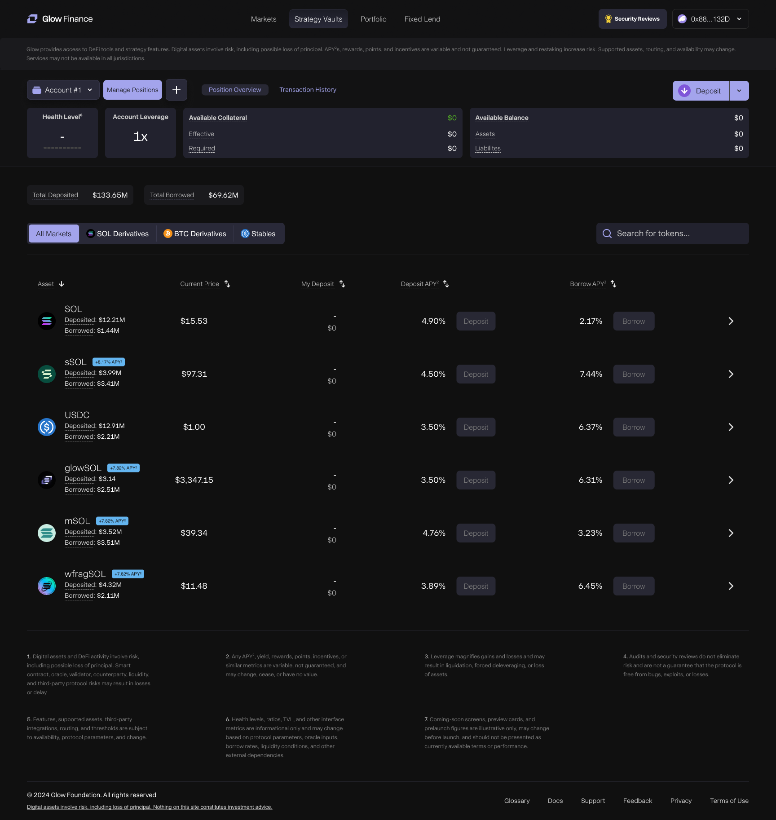Expand the sSOL row chevron
This screenshot has width=776, height=820.
pos(731,374)
